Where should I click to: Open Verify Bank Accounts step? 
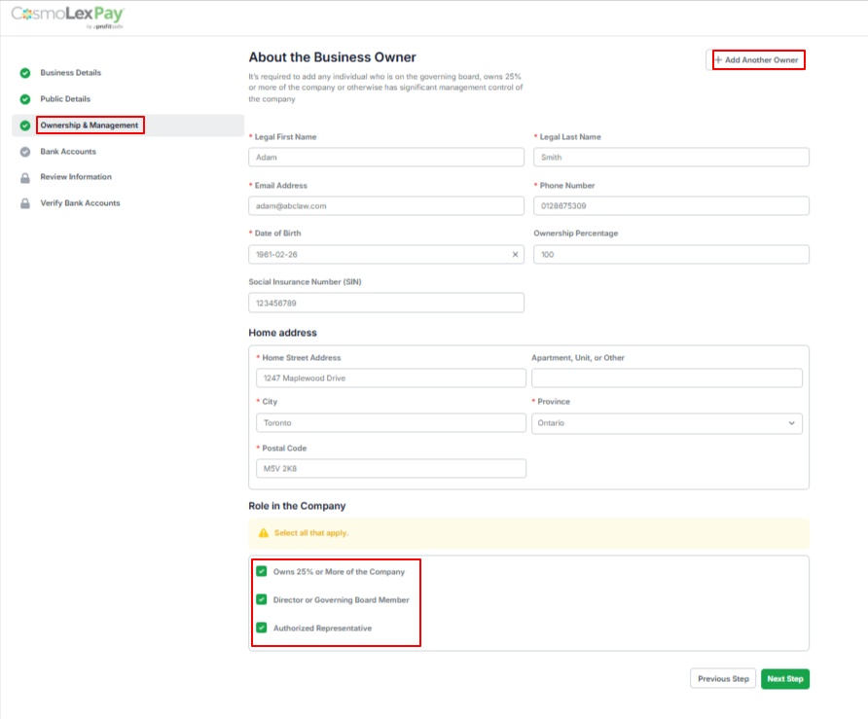tap(80, 203)
